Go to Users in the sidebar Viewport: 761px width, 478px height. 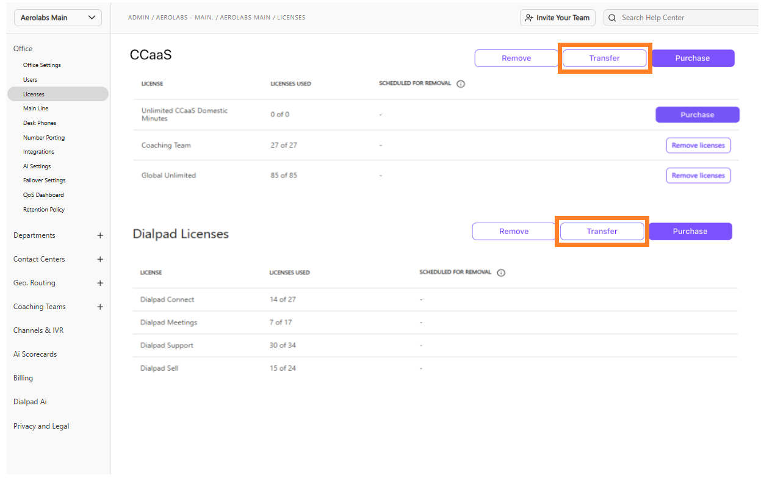click(30, 80)
